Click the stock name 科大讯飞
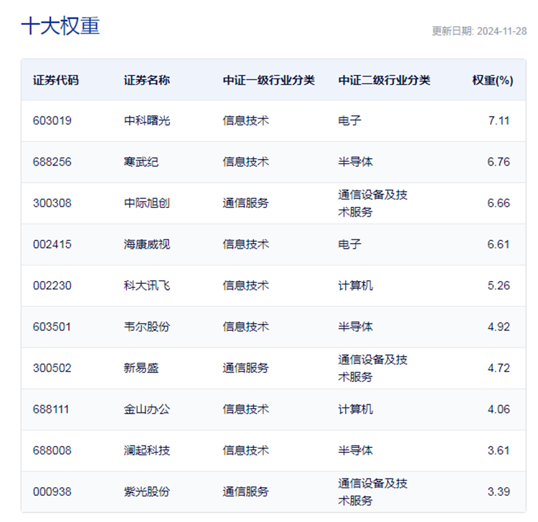The width and height of the screenshot is (538, 522). (x=147, y=285)
